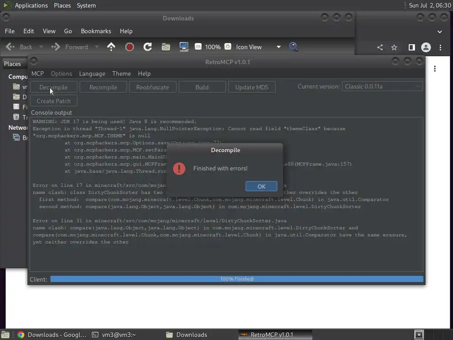Open Chrome three-dot menu
This screenshot has height=340, width=453.
coord(440,47)
